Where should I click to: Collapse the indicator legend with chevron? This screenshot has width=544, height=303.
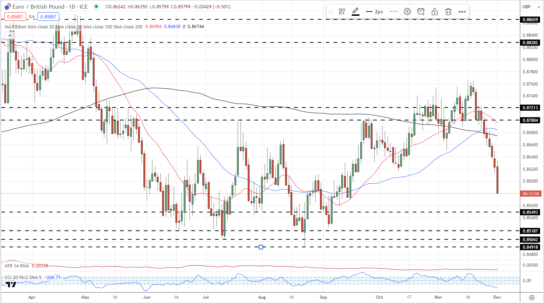click(9, 36)
